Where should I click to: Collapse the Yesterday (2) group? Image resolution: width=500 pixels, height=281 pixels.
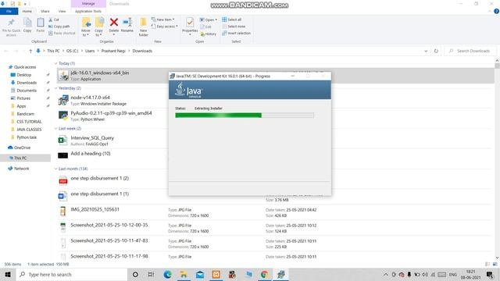(x=55, y=88)
